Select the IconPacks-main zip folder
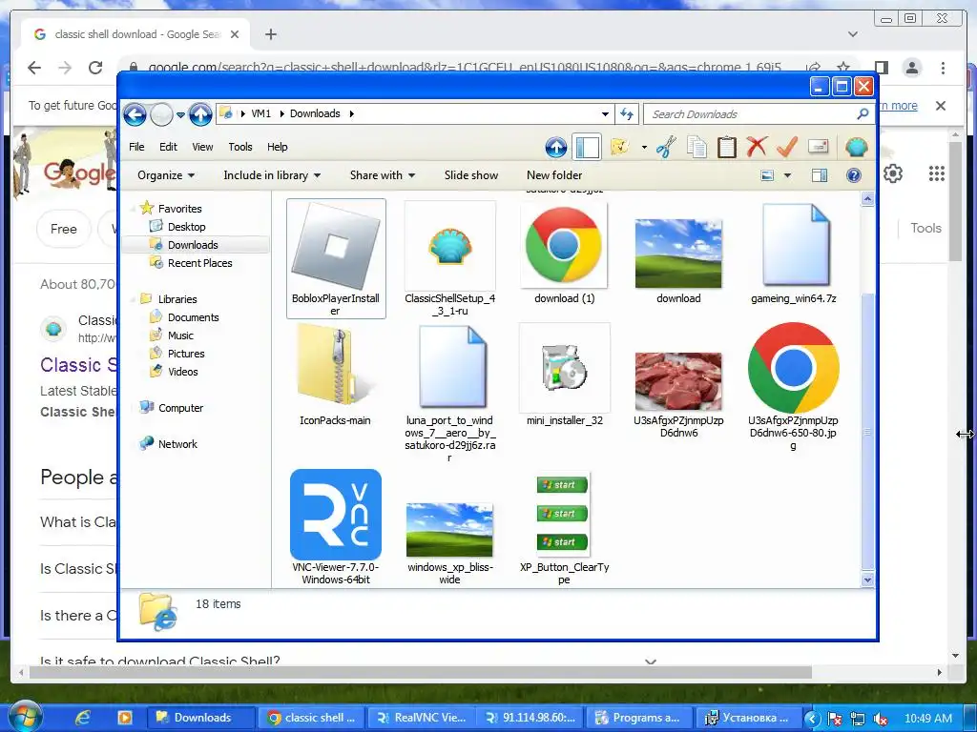 [335, 374]
